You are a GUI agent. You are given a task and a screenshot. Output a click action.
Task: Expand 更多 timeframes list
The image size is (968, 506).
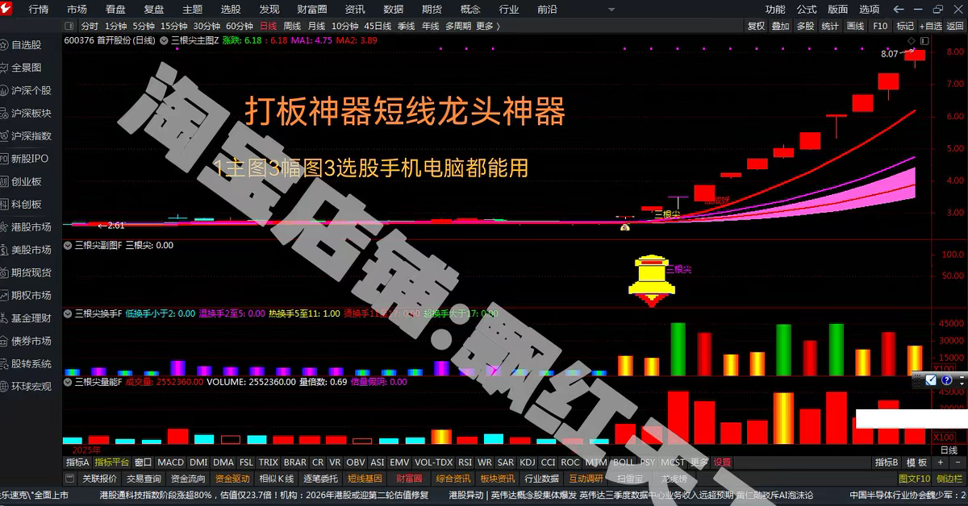pyautogui.click(x=487, y=26)
